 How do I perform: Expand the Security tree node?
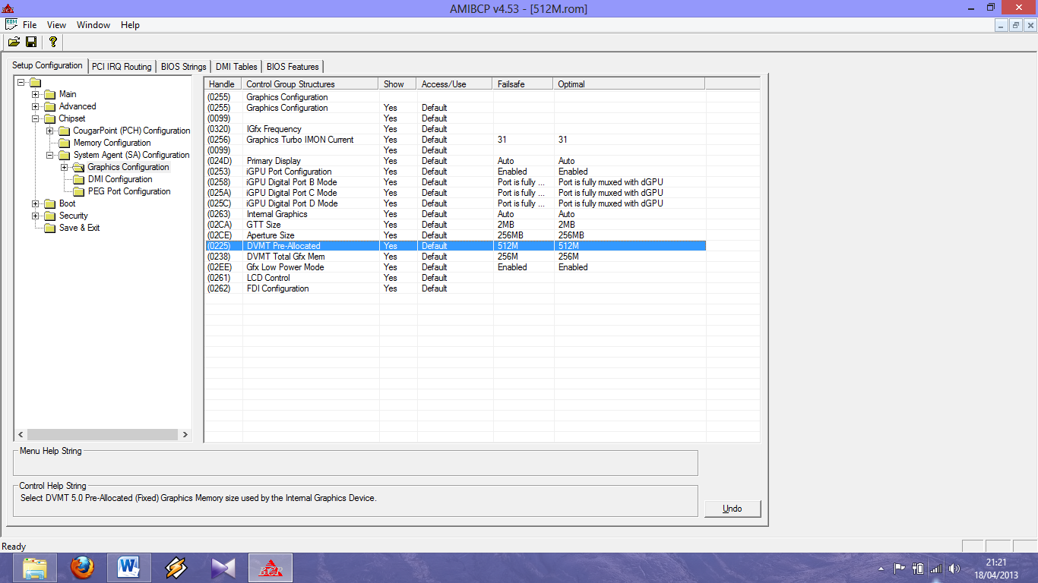pyautogui.click(x=35, y=216)
